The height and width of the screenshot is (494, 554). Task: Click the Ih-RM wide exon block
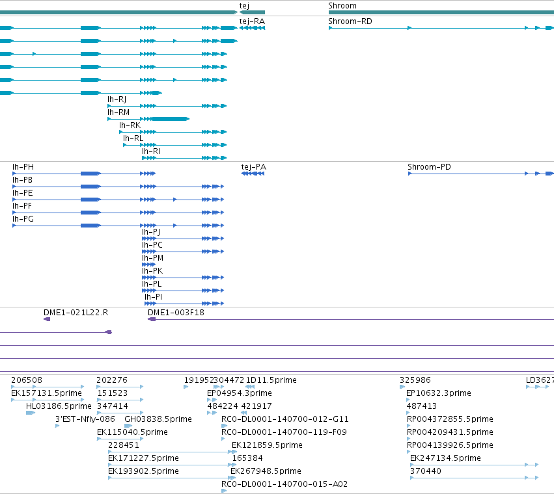[x=170, y=119]
